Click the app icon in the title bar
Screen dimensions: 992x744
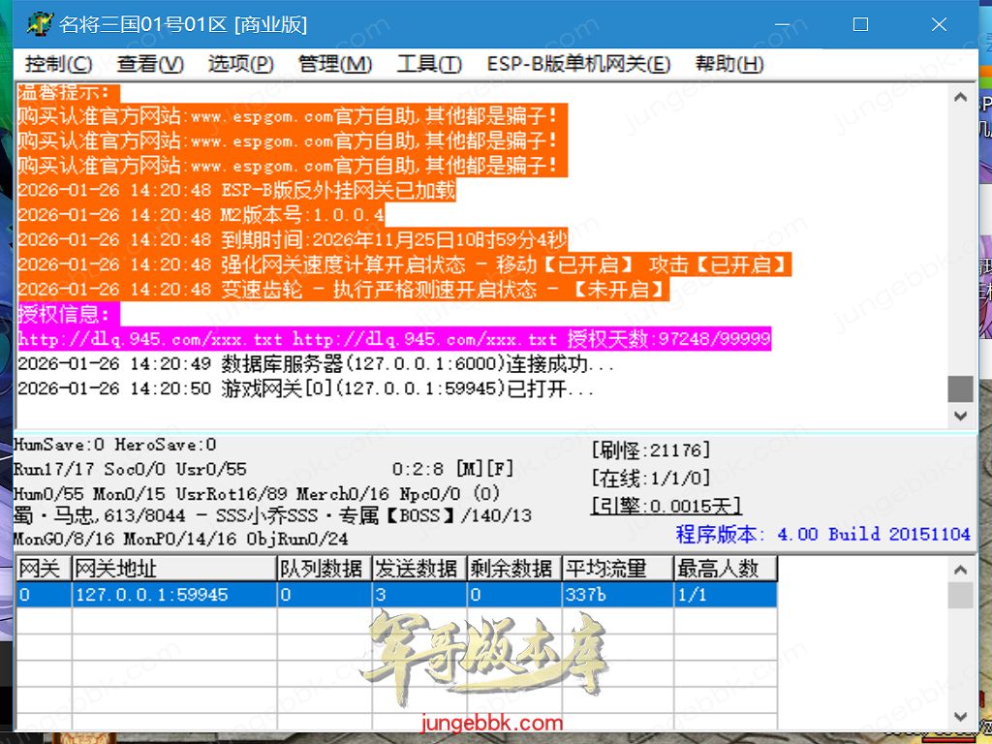click(x=40, y=24)
